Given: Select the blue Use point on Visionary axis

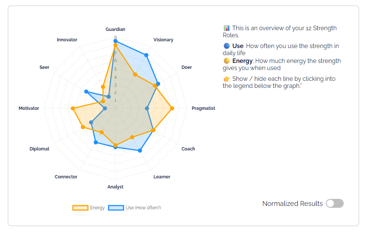Looking at the screenshot, I should pos(146,55).
